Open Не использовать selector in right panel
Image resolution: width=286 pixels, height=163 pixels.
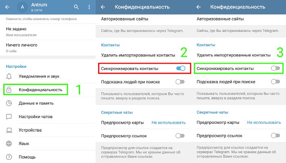coord(264,122)
